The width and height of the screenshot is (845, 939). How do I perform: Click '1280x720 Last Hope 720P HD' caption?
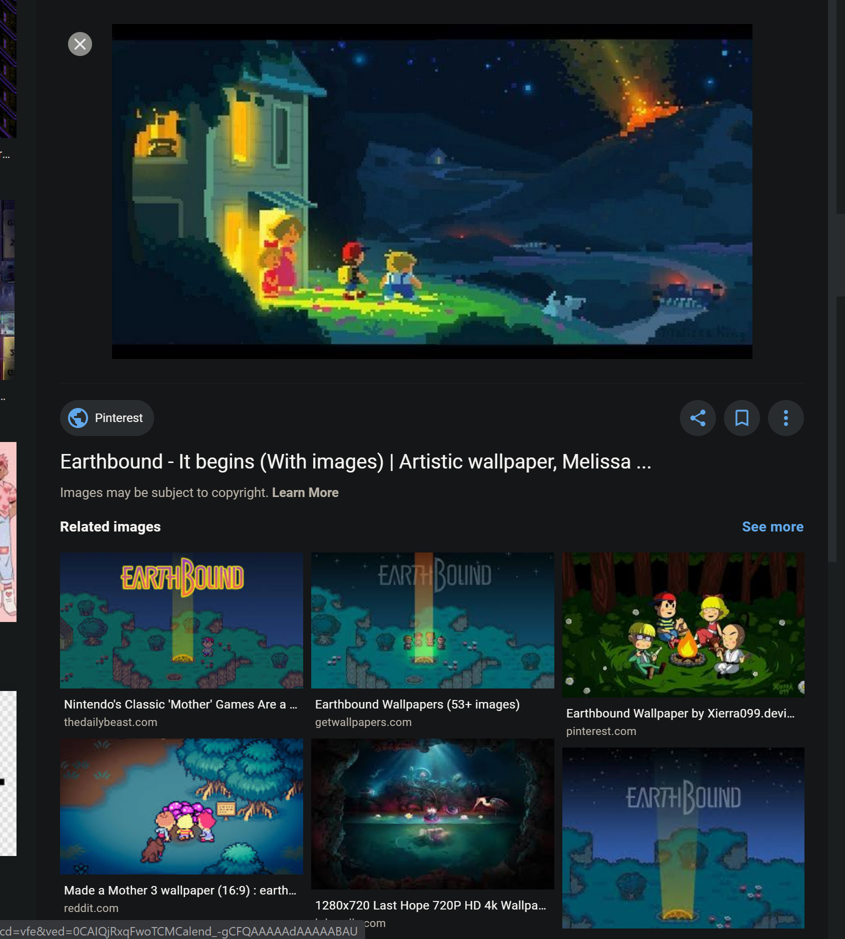[431, 905]
